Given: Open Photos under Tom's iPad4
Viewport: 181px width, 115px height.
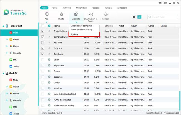Looking at the screenshot, I should pos(16,46).
